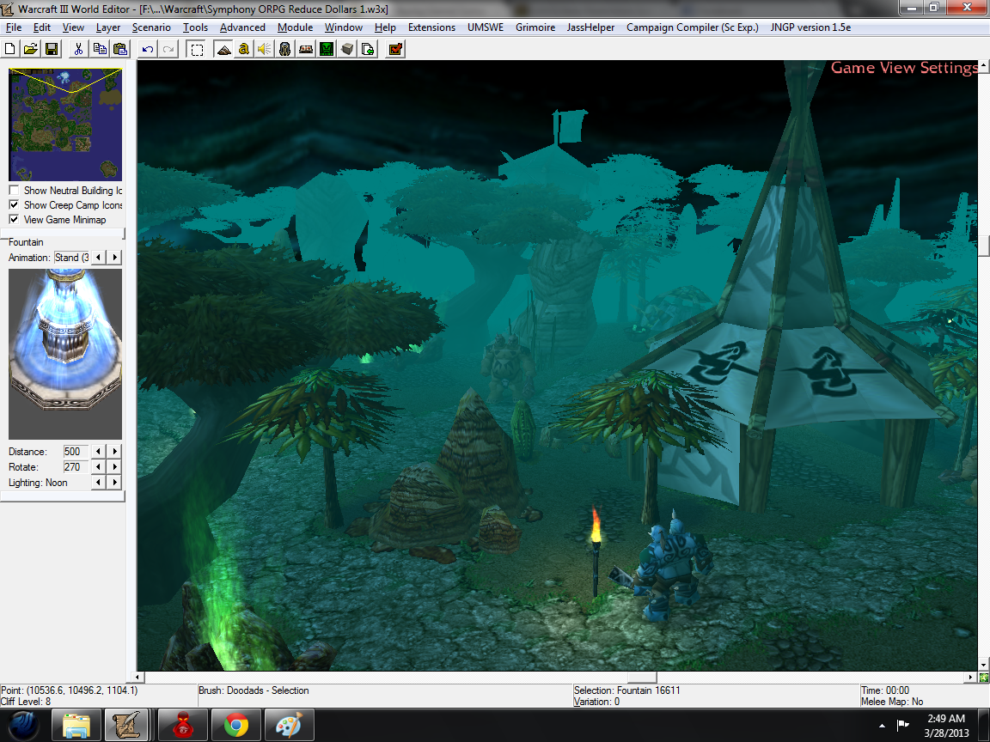Image resolution: width=990 pixels, height=742 pixels.
Task: Click the Fountain model preview
Action: tap(65, 354)
